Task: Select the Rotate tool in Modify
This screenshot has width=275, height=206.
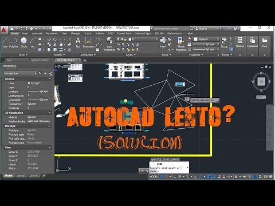Action: coord(55,39)
